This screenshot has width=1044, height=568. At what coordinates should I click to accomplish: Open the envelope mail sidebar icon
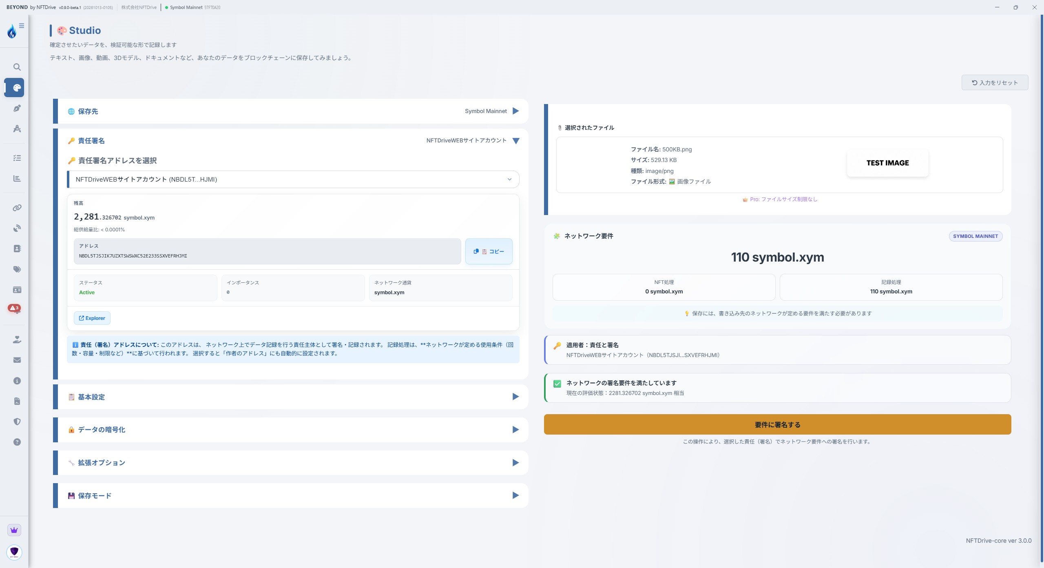click(17, 360)
